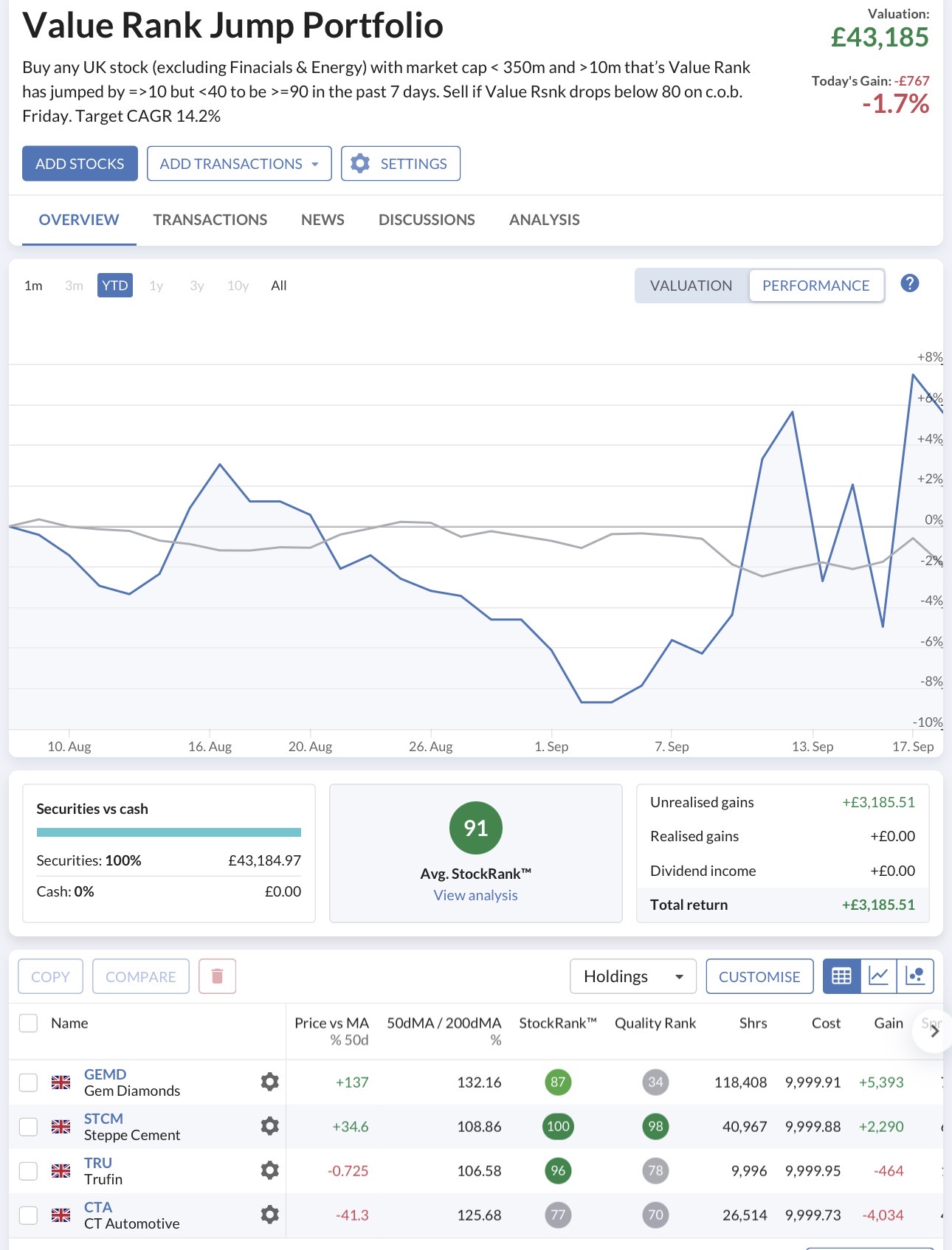Image resolution: width=952 pixels, height=1250 pixels.
Task: Open gear settings for Steppe Cement row
Action: (x=270, y=1126)
